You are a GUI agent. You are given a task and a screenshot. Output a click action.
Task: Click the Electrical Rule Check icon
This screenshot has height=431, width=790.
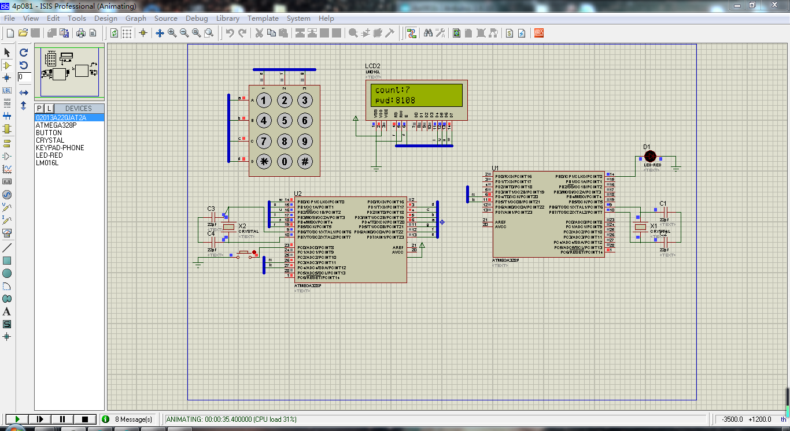click(x=522, y=33)
